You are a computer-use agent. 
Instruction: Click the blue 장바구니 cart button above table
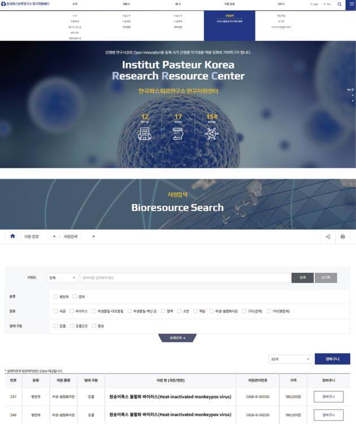coord(332,359)
